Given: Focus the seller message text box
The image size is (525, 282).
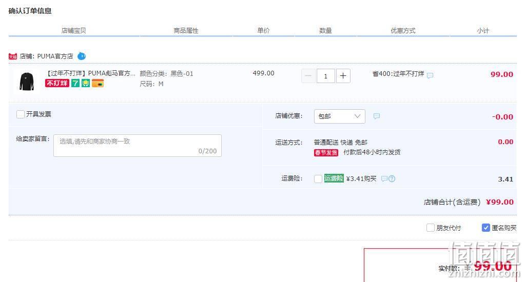Looking at the screenshot, I should click(137, 146).
